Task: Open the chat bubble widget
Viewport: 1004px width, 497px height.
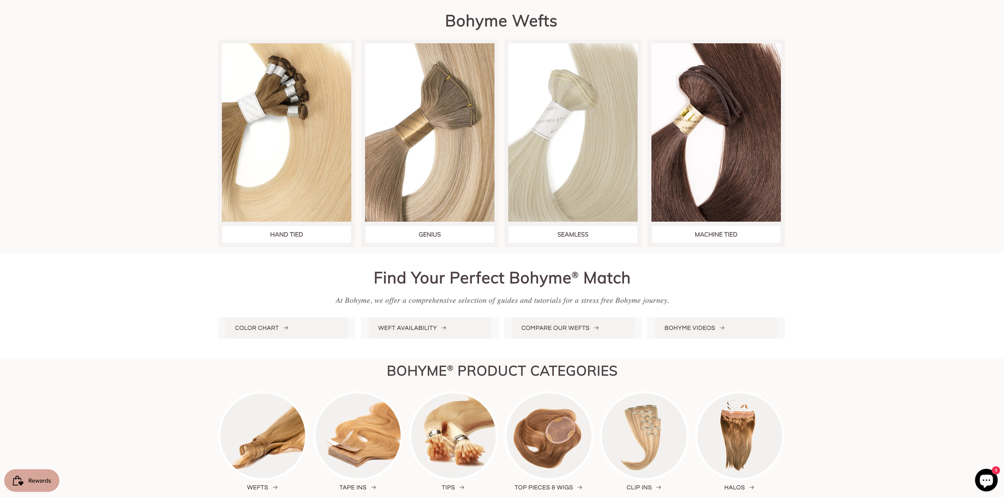Action: click(986, 480)
